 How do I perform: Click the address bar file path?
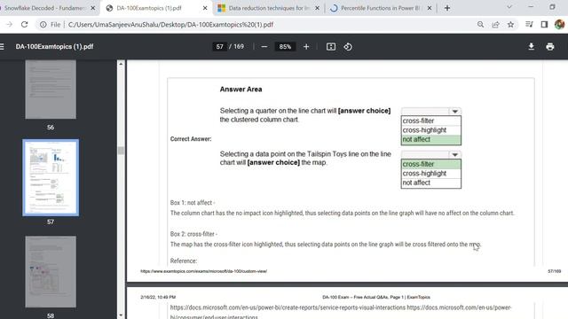170,25
